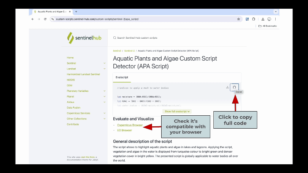
Task: Open Copernicus Services page link
Action: pyautogui.click(x=78, y=113)
